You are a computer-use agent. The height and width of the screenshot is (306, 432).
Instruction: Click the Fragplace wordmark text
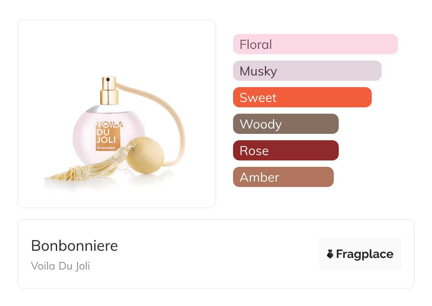[x=365, y=254]
